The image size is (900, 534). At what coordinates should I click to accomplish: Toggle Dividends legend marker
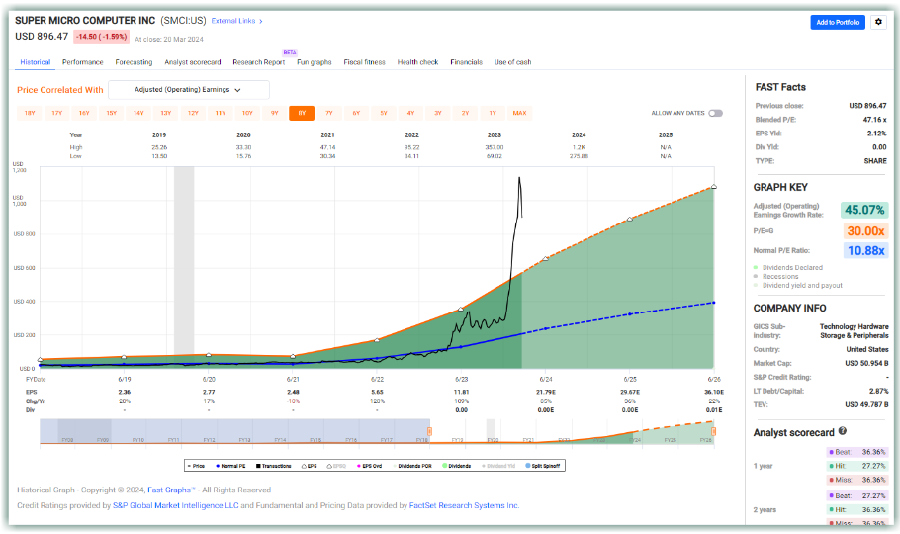[456, 465]
